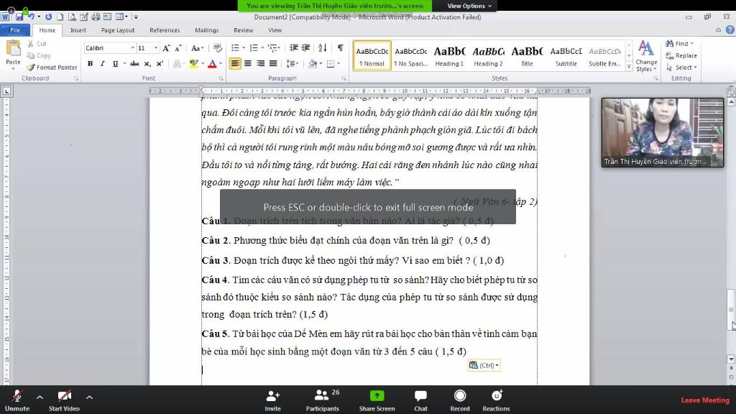Select Center alignment

click(x=248, y=63)
